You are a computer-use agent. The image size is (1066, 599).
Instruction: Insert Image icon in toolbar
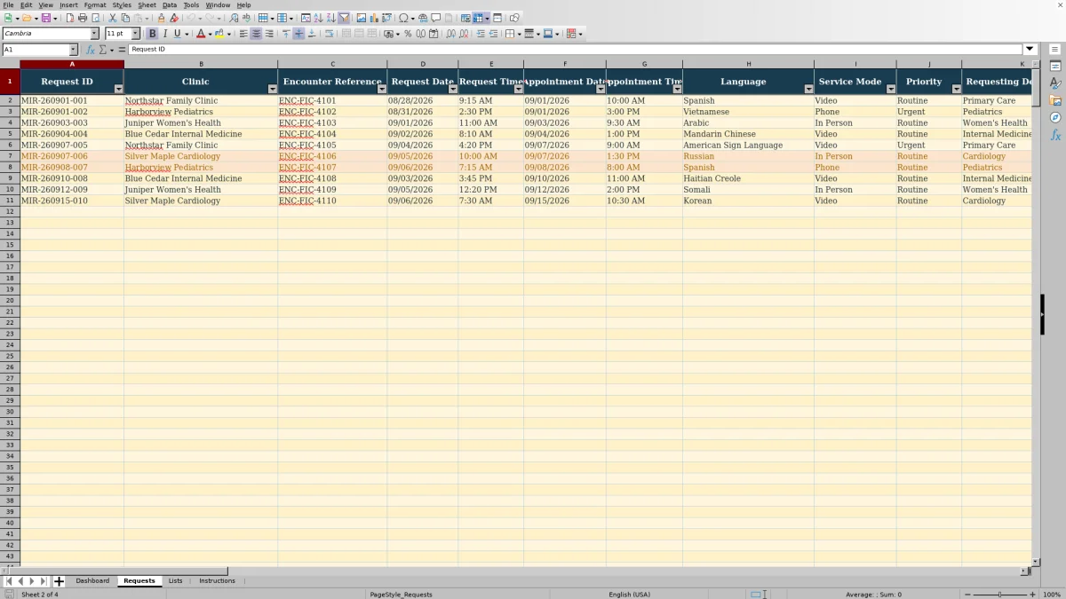pyautogui.click(x=361, y=18)
